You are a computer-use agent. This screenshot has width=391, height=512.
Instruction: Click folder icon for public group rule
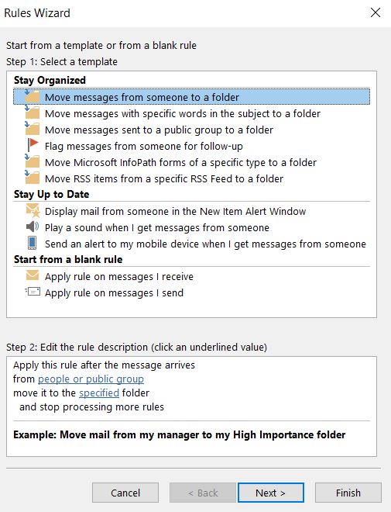pos(32,129)
